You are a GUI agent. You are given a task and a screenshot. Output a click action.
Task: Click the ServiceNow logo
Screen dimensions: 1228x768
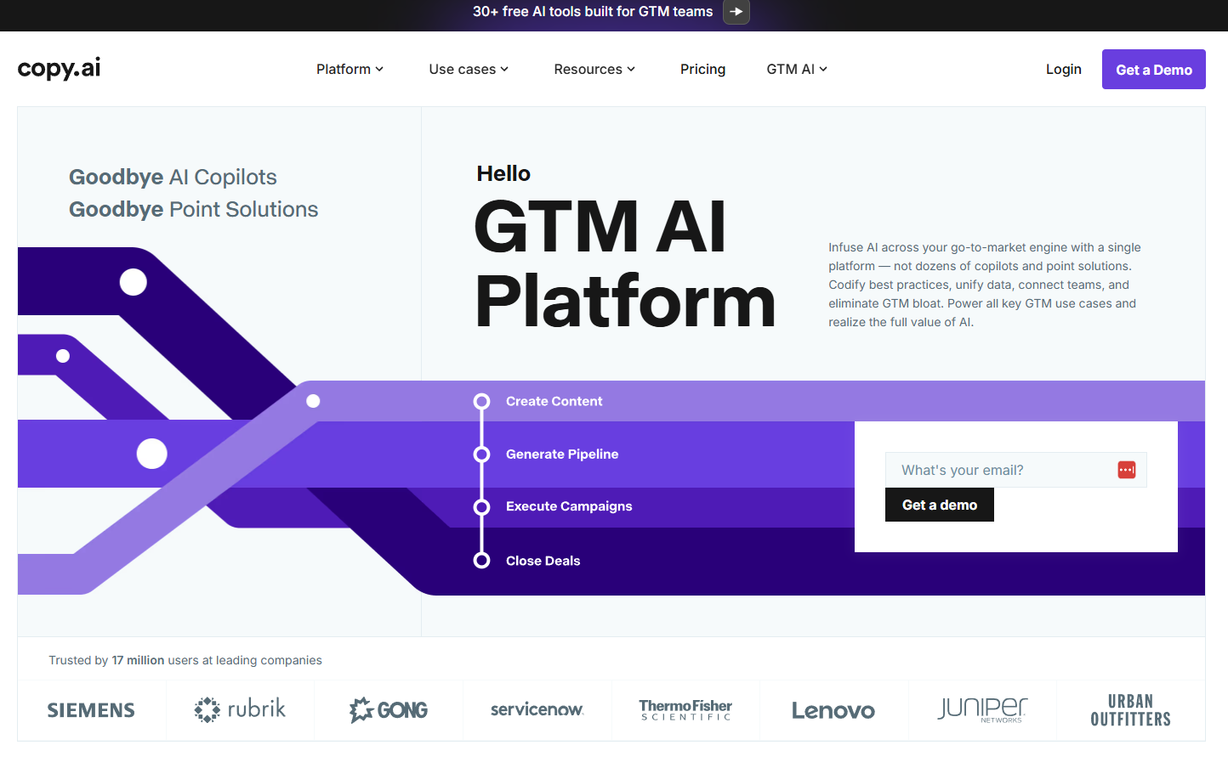537,710
